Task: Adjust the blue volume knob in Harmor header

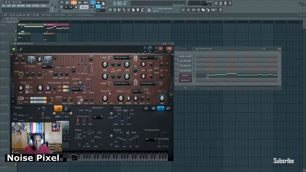Action: coord(150,48)
